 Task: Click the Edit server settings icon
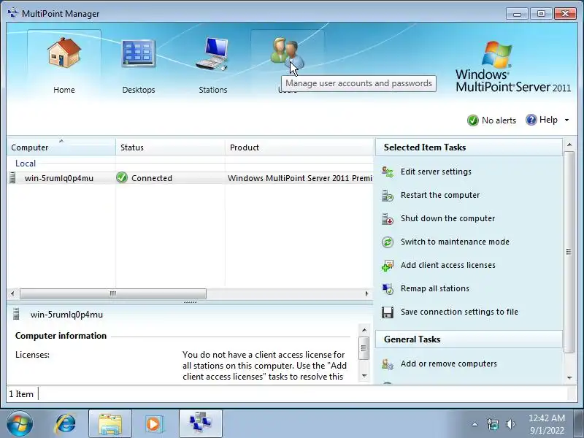[388, 172]
